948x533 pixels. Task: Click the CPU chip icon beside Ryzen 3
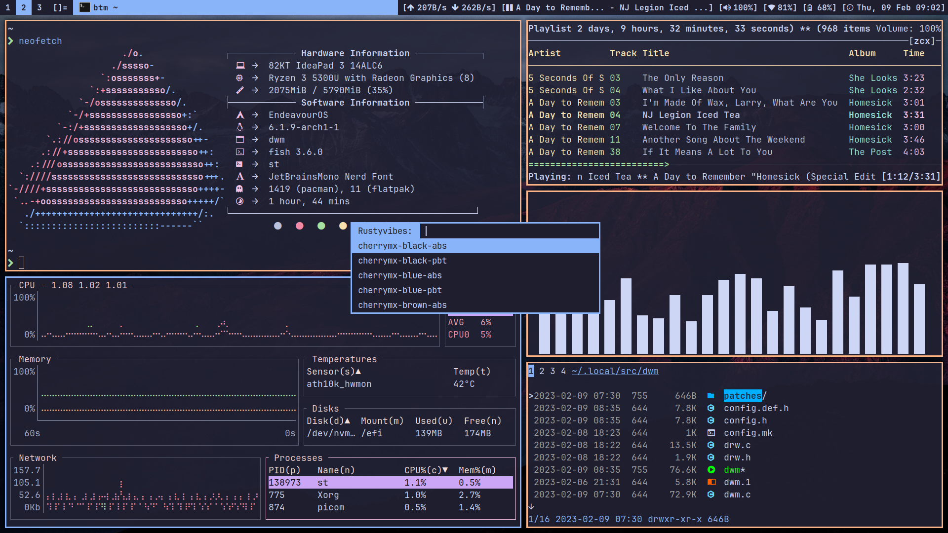[x=239, y=78]
